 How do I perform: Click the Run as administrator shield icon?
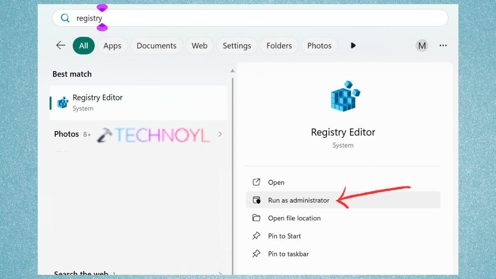coord(257,200)
